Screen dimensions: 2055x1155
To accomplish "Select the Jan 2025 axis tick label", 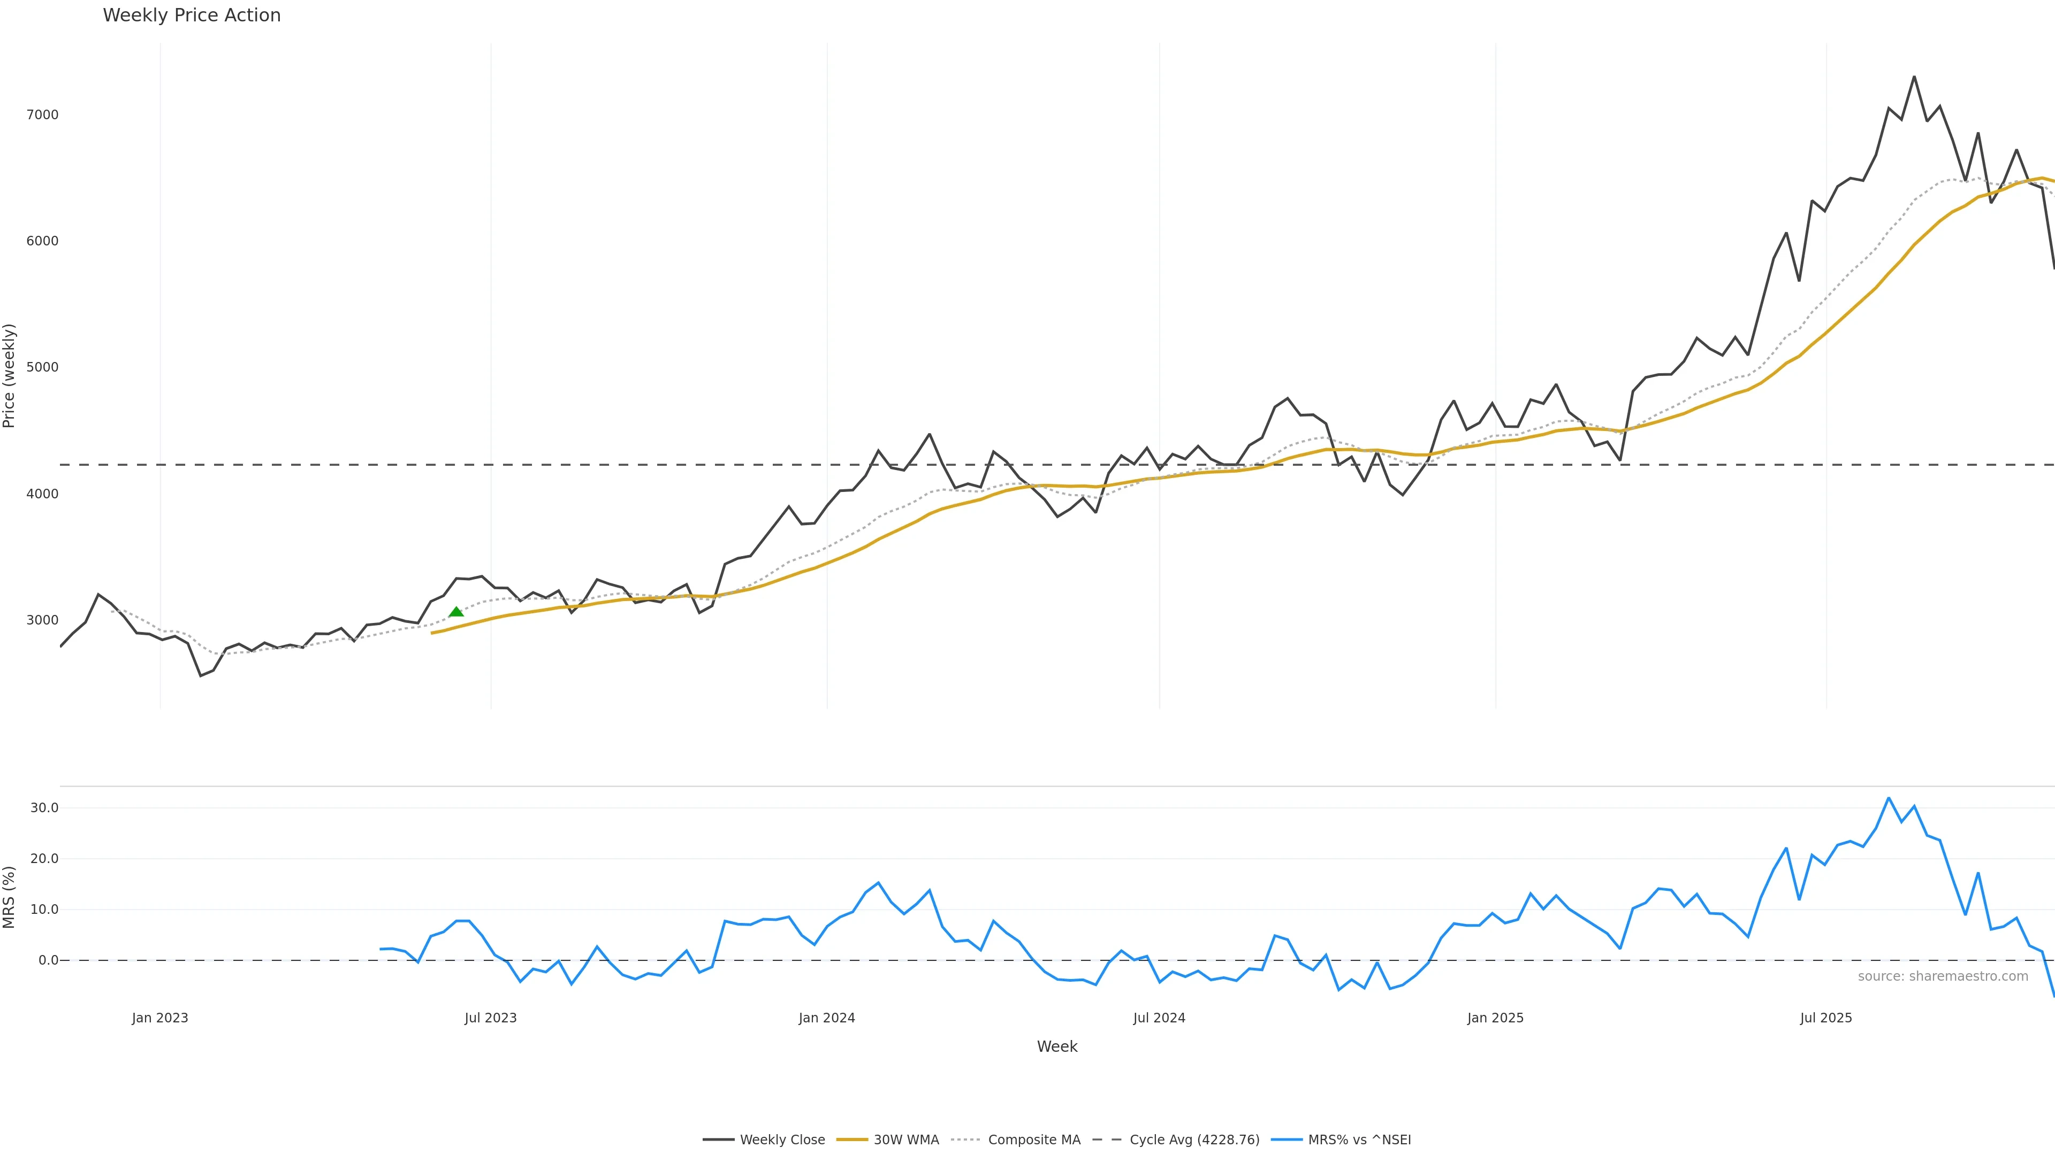I will (x=1495, y=1018).
